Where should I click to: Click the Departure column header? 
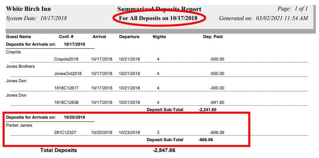pos(129,37)
